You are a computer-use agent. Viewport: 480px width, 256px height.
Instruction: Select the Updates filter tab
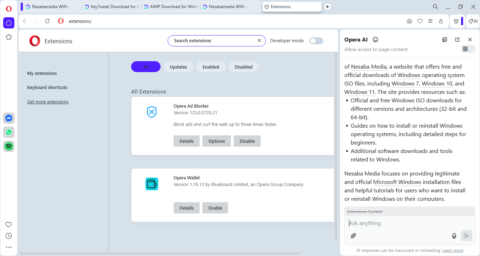tap(178, 67)
